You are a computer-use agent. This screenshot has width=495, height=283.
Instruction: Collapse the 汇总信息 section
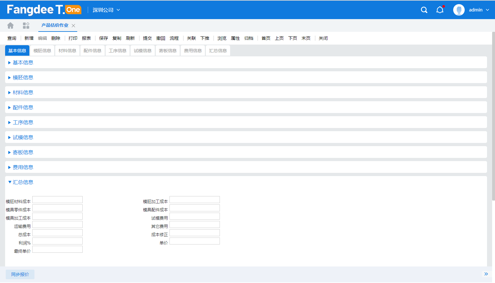23,182
